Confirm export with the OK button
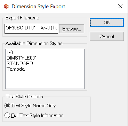Image resolution: width=128 pixels, height=126 pixels. 107,22
